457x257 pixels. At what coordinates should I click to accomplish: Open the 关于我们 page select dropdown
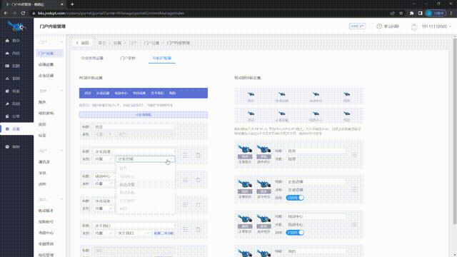pyautogui.click(x=134, y=233)
